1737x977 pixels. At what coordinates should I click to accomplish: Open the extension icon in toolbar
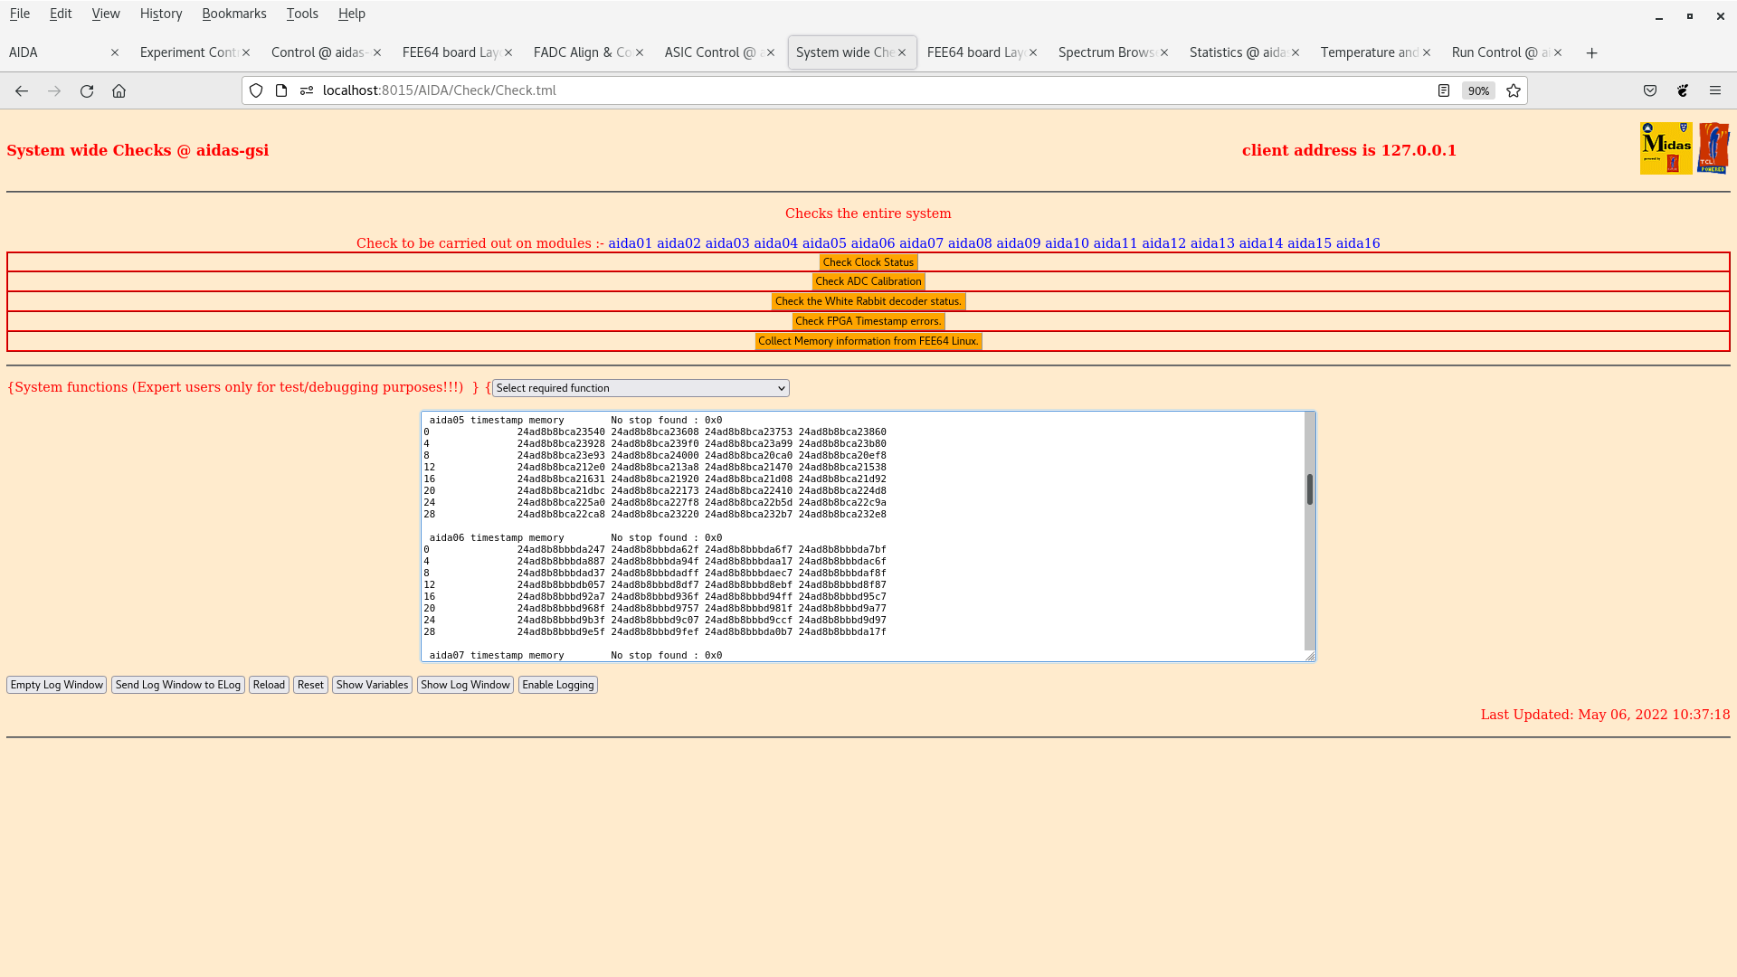1683,90
